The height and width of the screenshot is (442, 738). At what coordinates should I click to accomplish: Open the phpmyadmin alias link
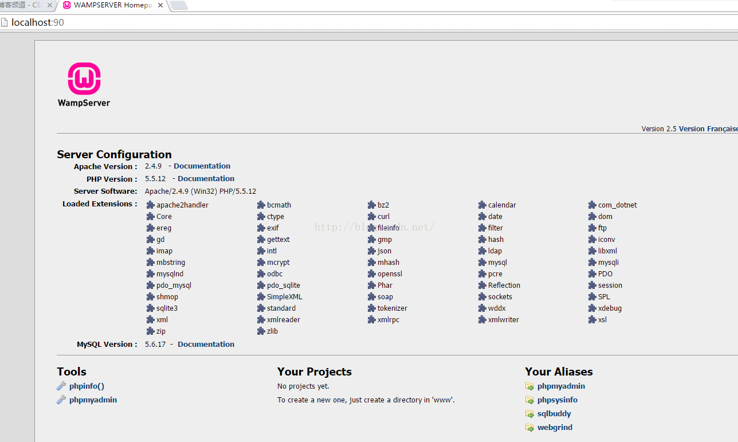pyautogui.click(x=561, y=386)
